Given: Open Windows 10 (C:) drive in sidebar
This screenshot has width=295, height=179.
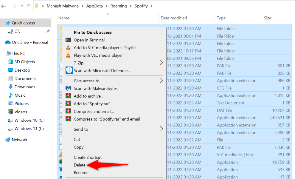Looking at the screenshot, I should (x=29, y=120).
